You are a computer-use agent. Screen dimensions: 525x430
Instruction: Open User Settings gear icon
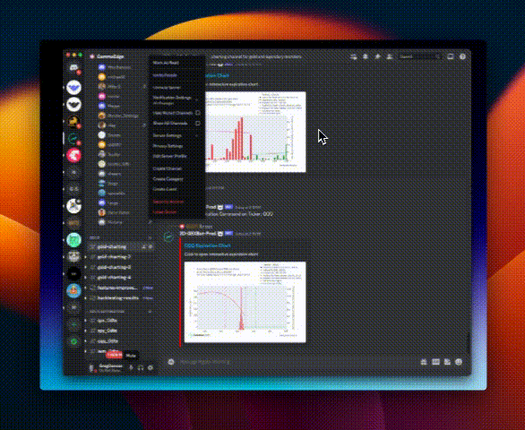(151, 367)
